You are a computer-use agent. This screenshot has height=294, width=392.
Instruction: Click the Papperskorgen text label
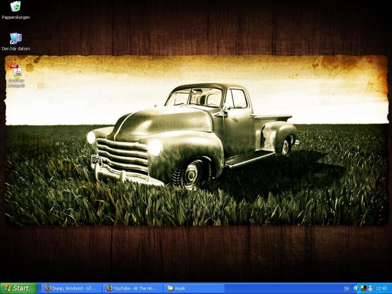coord(16,18)
